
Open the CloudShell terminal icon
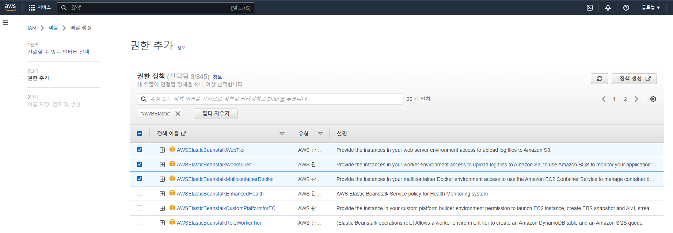[590, 8]
